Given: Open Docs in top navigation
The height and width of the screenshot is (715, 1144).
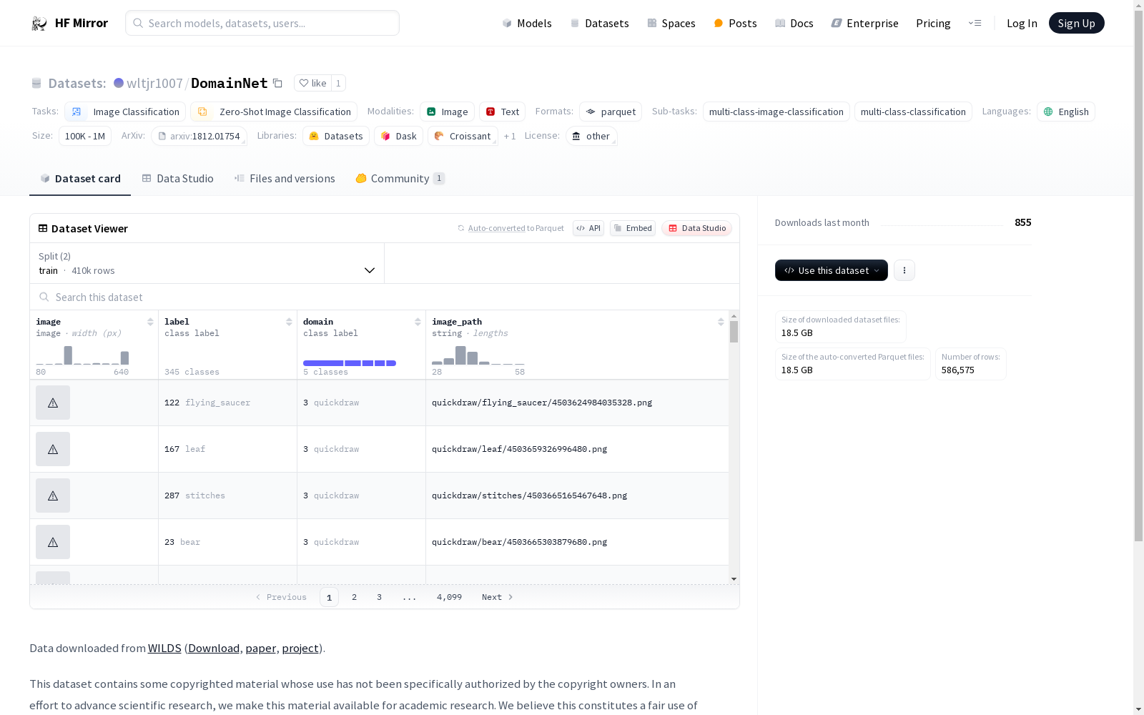Looking at the screenshot, I should pyautogui.click(x=794, y=23).
